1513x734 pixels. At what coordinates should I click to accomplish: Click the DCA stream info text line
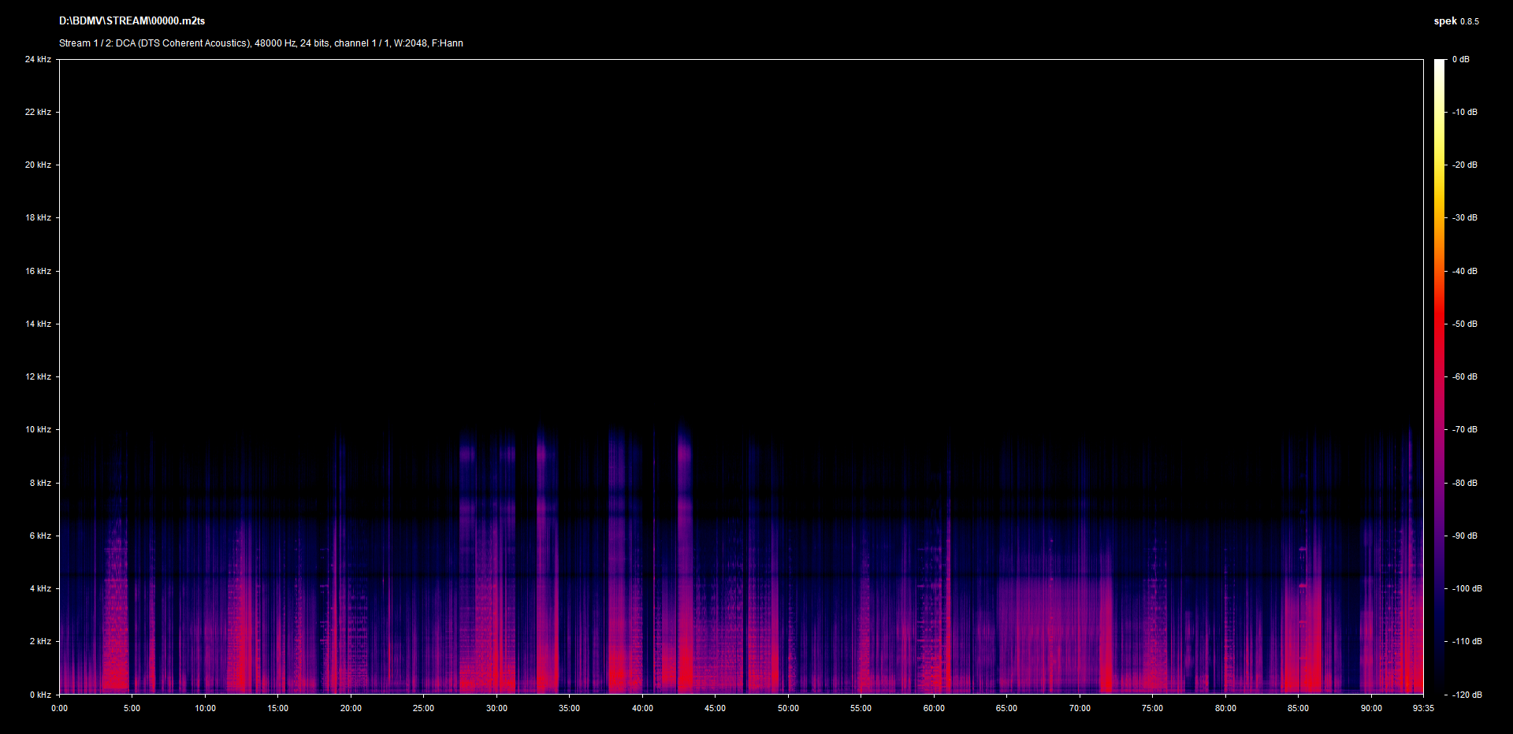(261, 43)
